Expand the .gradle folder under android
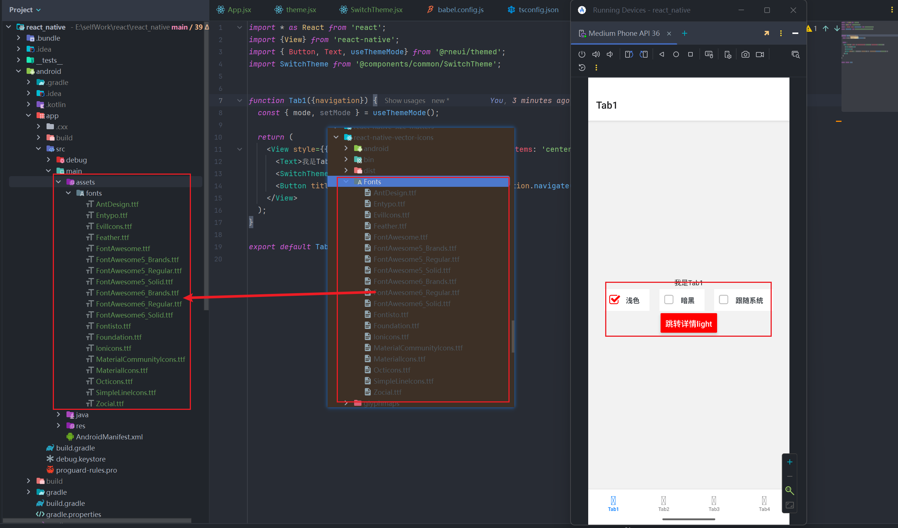The height and width of the screenshot is (528, 898). pyautogui.click(x=28, y=82)
